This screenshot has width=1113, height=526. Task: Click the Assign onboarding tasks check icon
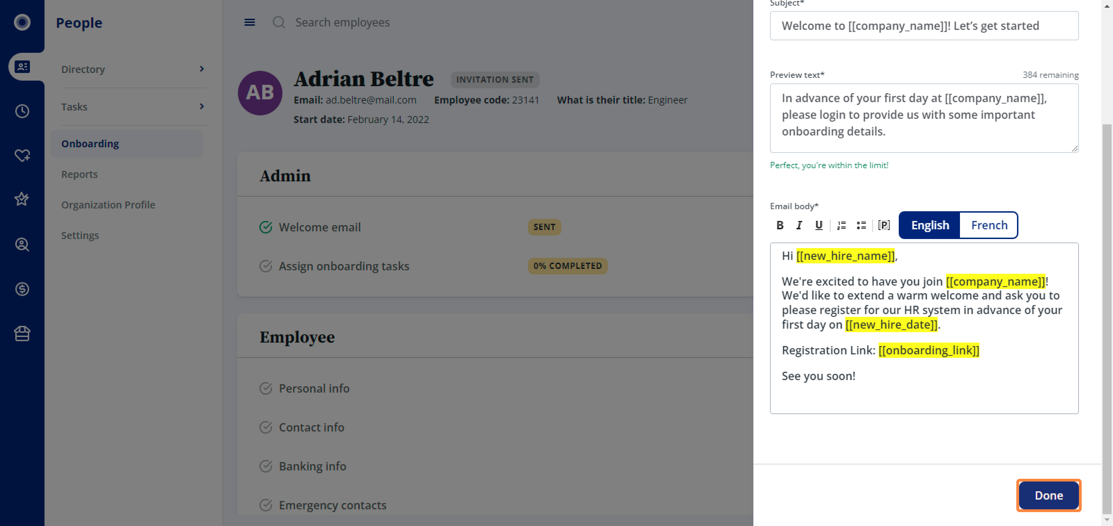(x=266, y=266)
